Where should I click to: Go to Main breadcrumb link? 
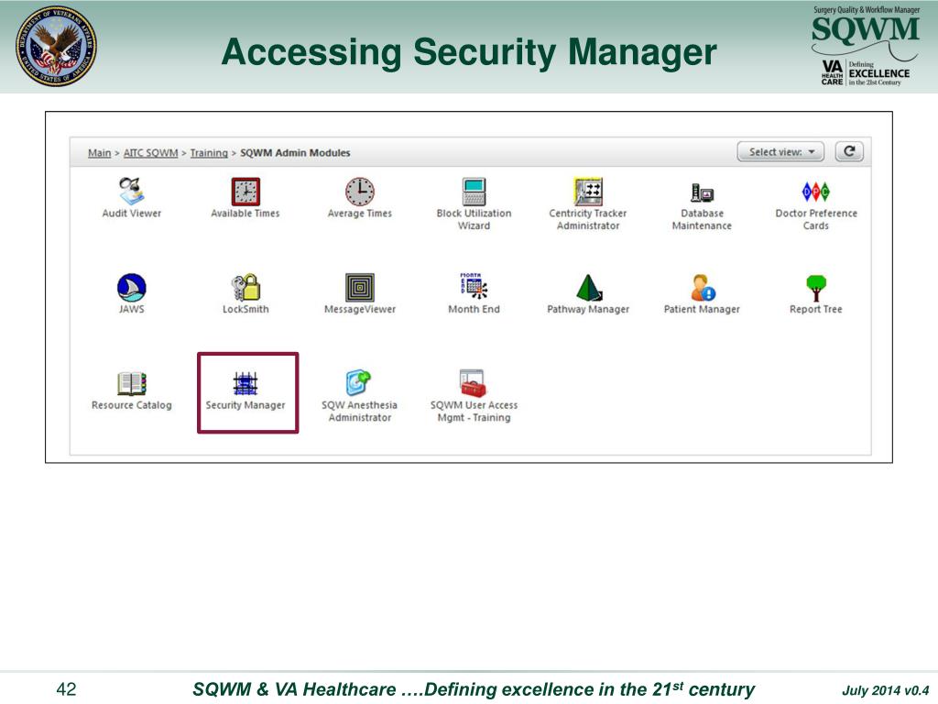(x=99, y=153)
